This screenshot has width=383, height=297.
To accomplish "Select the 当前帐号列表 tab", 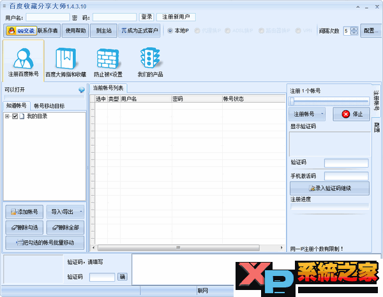I will pyautogui.click(x=109, y=88).
